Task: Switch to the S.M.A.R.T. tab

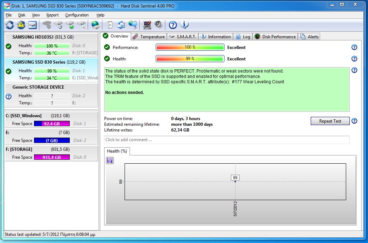Action: [183, 36]
